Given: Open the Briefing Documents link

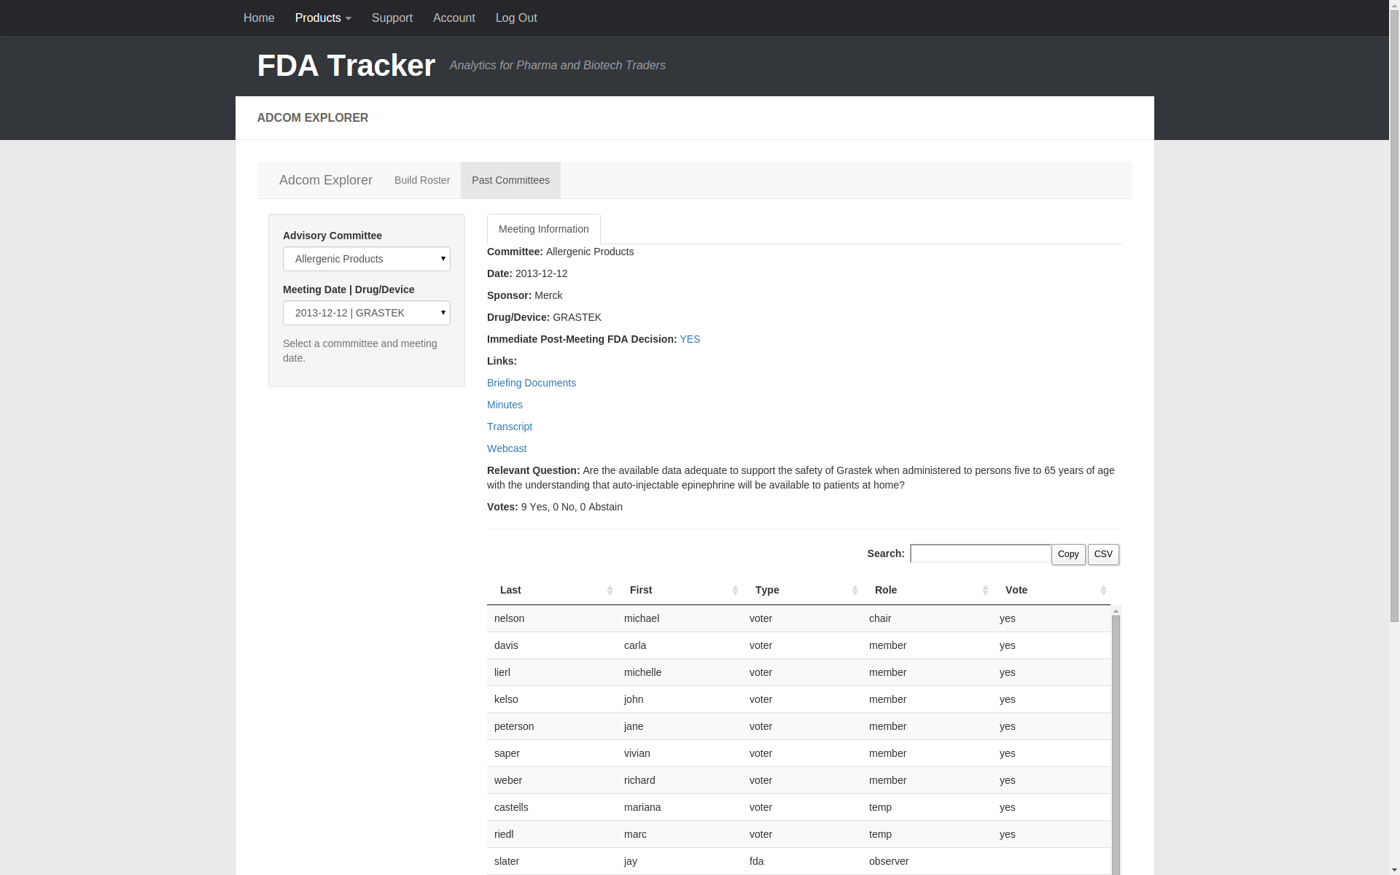Looking at the screenshot, I should tap(531, 383).
